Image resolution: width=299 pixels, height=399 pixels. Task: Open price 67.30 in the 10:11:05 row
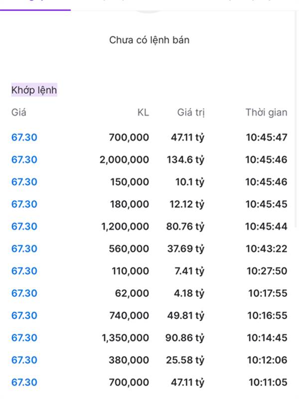[x=24, y=383]
